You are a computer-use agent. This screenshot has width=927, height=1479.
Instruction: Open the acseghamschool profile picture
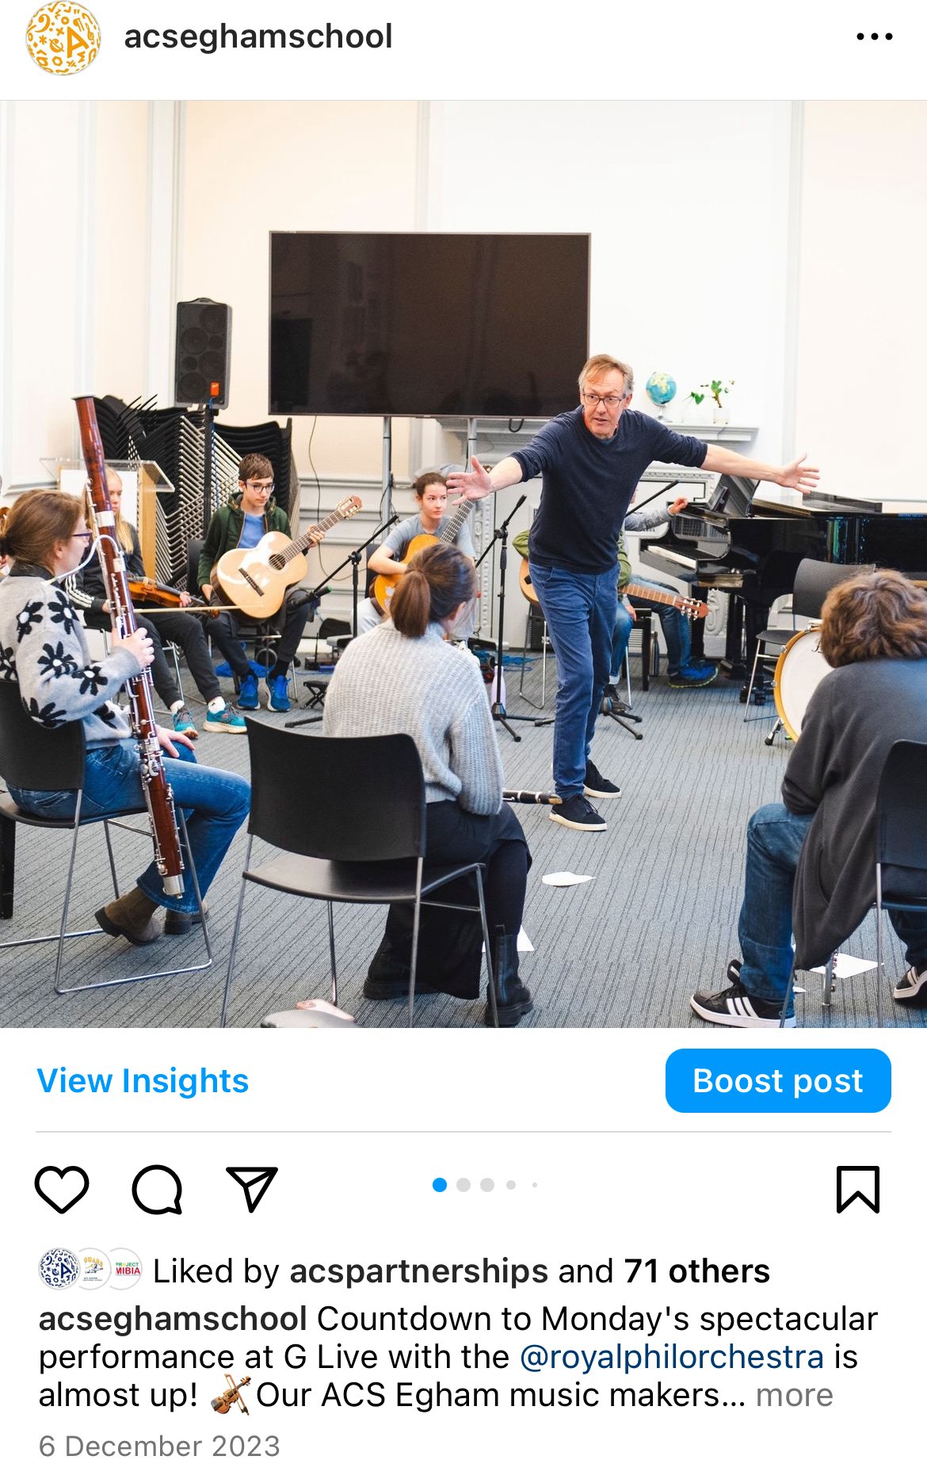[63, 37]
